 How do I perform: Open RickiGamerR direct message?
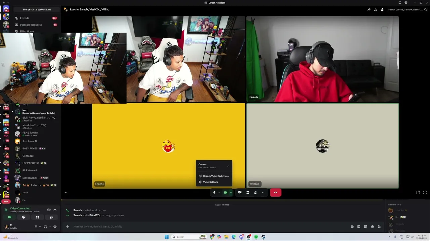click(36, 171)
